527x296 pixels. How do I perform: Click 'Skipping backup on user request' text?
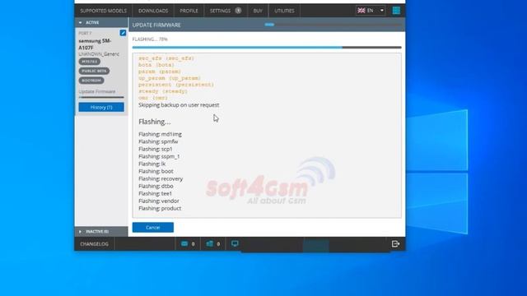click(179, 105)
